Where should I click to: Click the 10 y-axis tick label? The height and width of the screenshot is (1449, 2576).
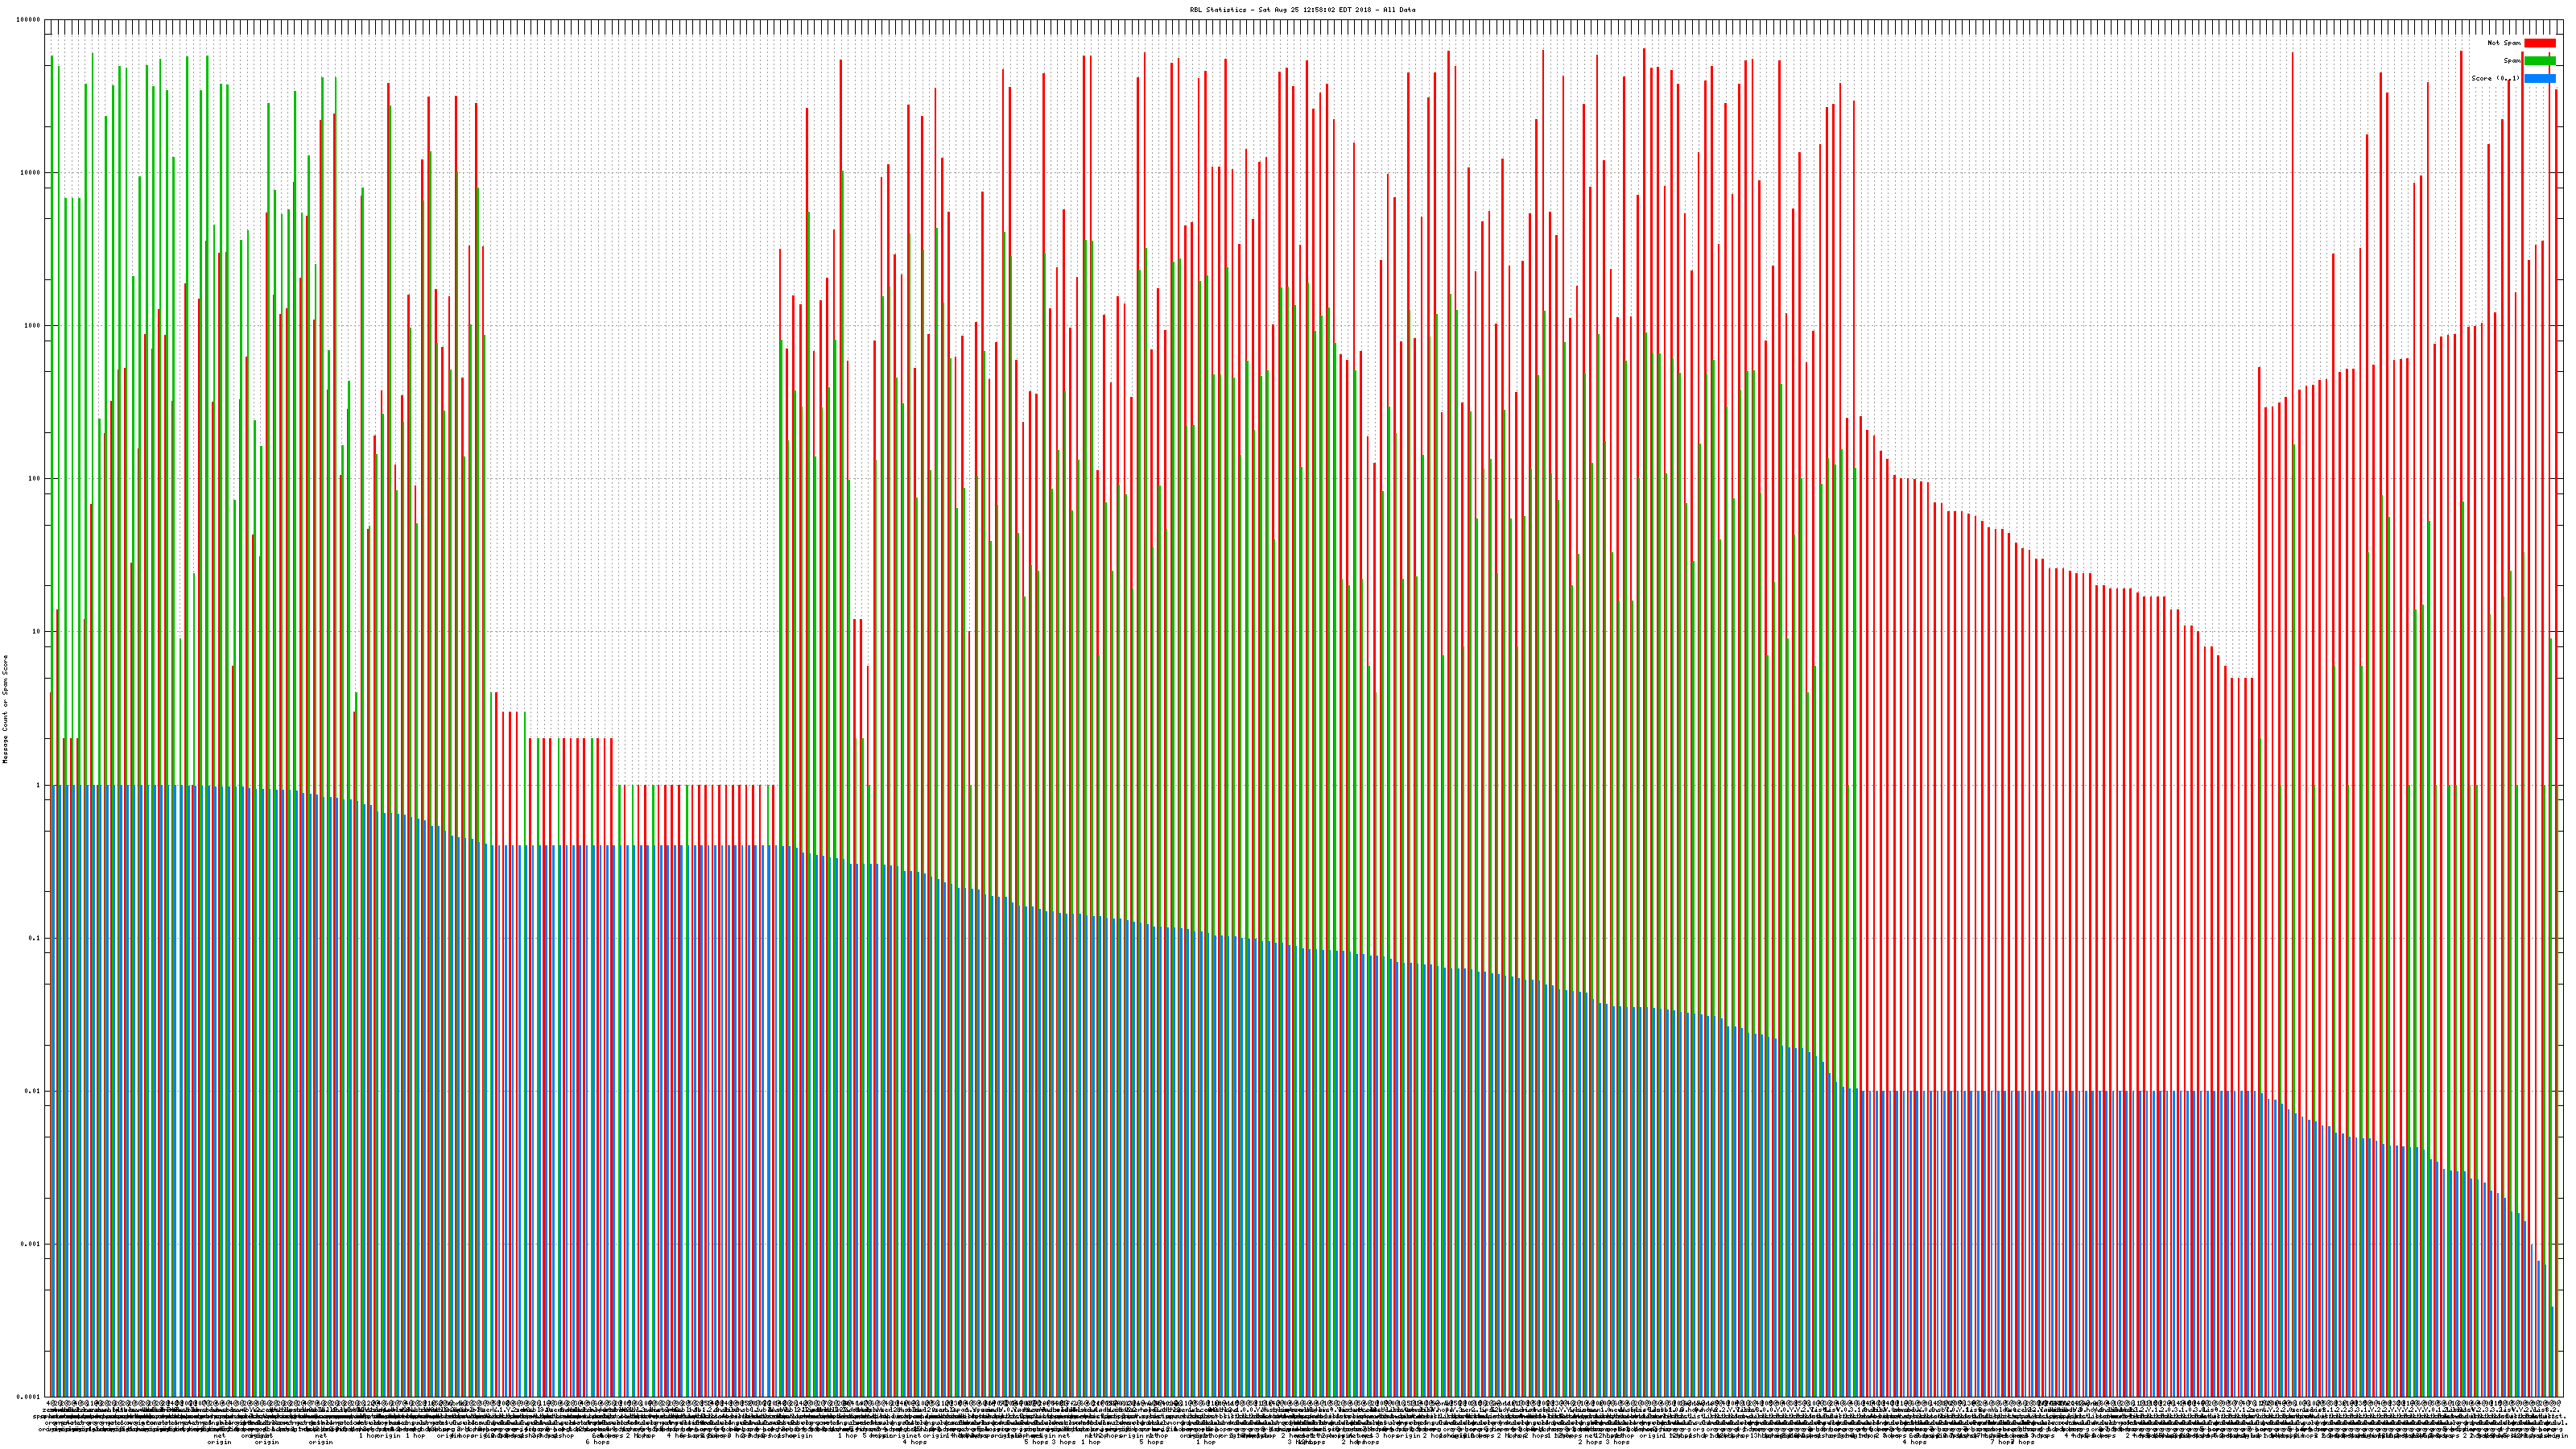36,632
